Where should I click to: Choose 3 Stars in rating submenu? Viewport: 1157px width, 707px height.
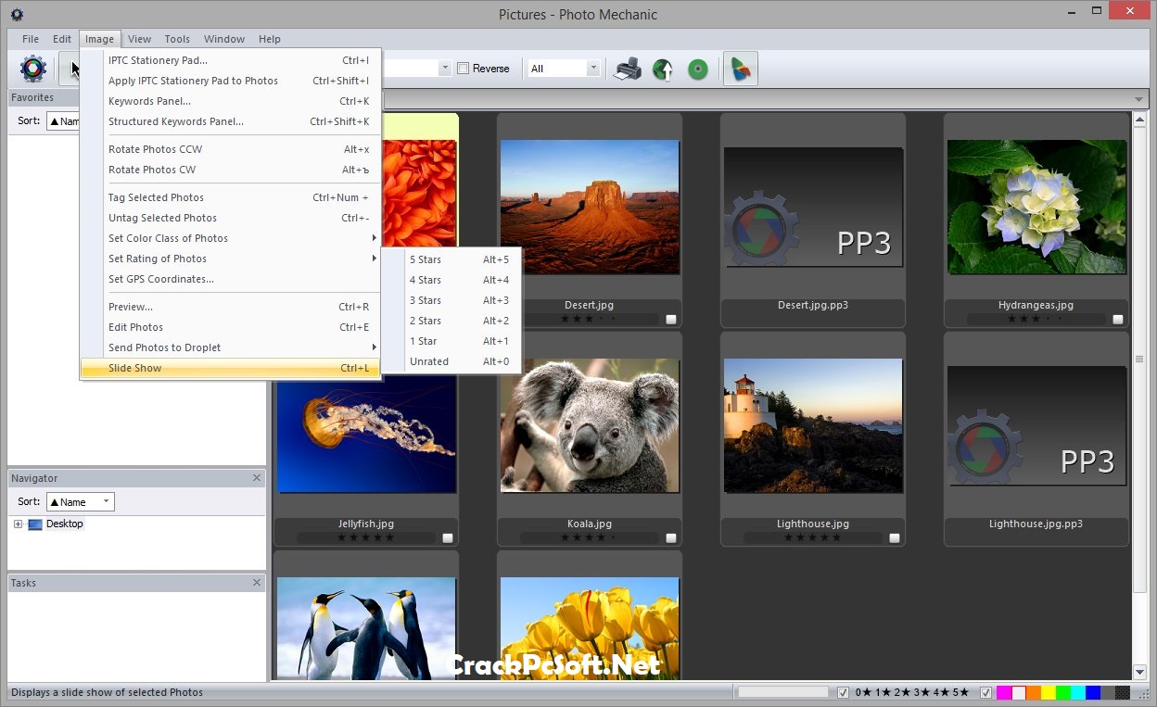click(451, 300)
